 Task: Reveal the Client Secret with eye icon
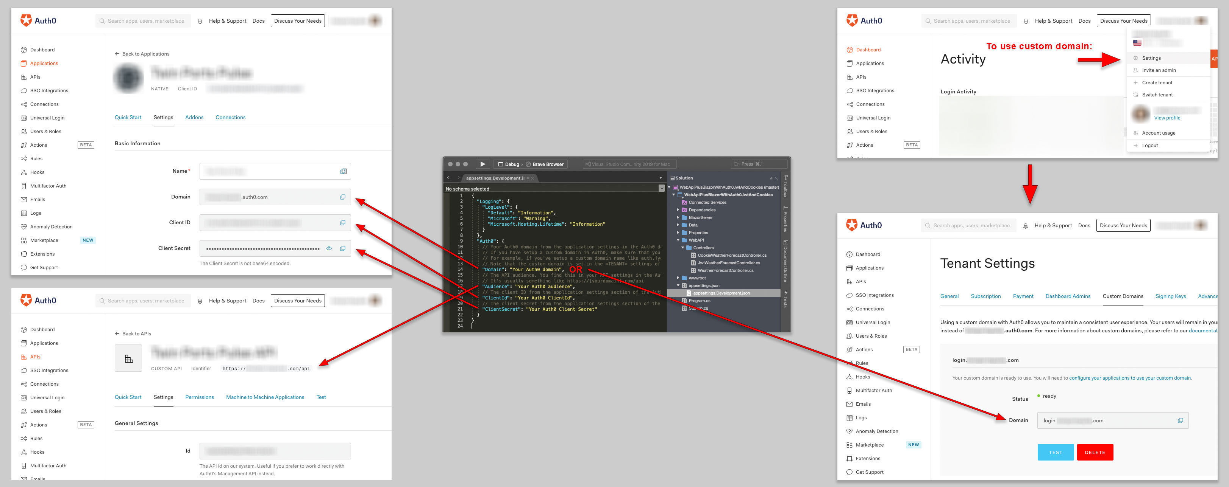[329, 249]
